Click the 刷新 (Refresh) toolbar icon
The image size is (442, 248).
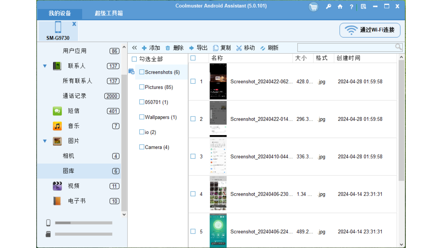[x=262, y=48]
